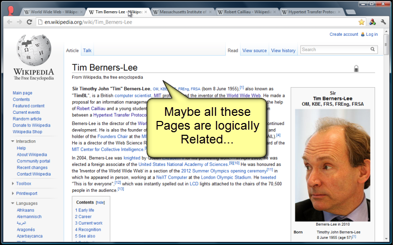Image resolution: width=393 pixels, height=245 pixels.
Task: Select the Read tab
Action: (233, 51)
